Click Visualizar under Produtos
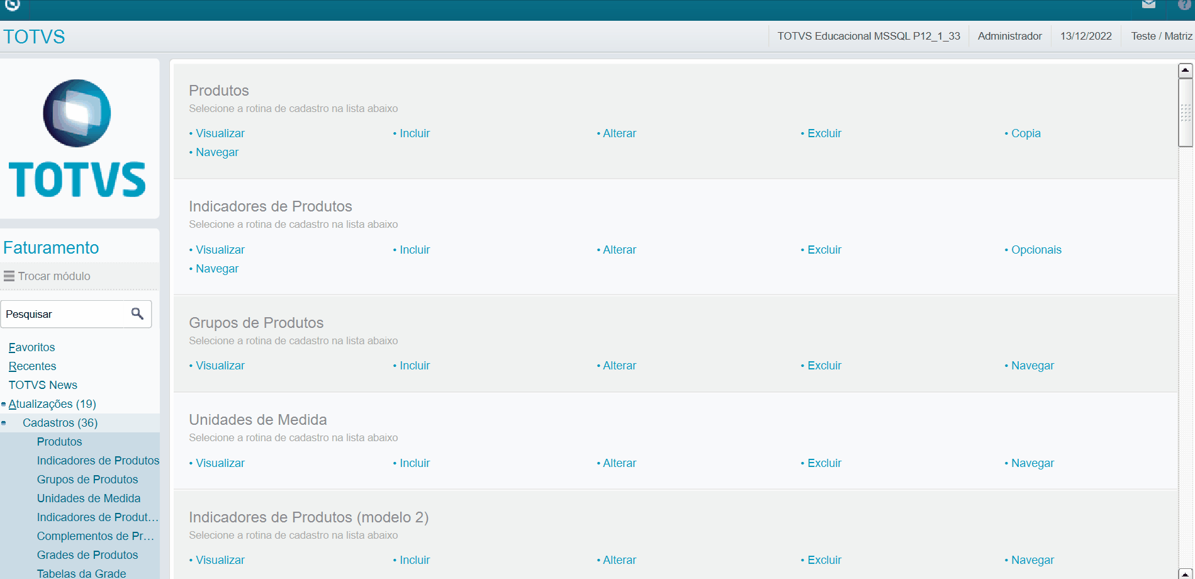Viewport: 1195px width, 579px height. [220, 133]
